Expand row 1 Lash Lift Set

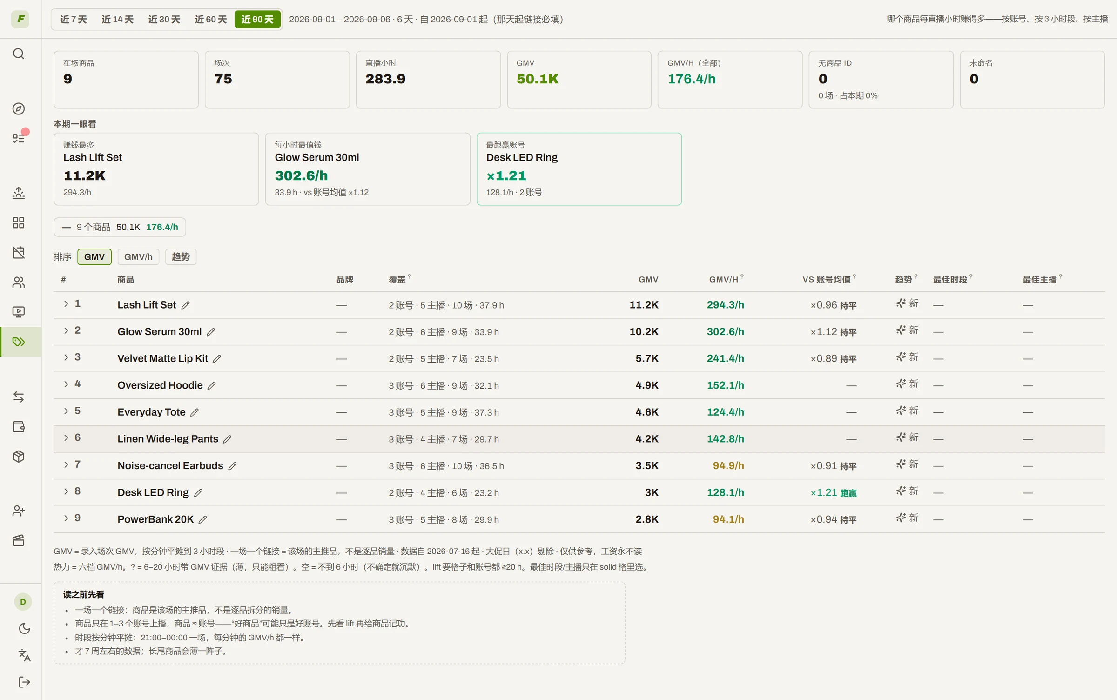click(x=66, y=303)
